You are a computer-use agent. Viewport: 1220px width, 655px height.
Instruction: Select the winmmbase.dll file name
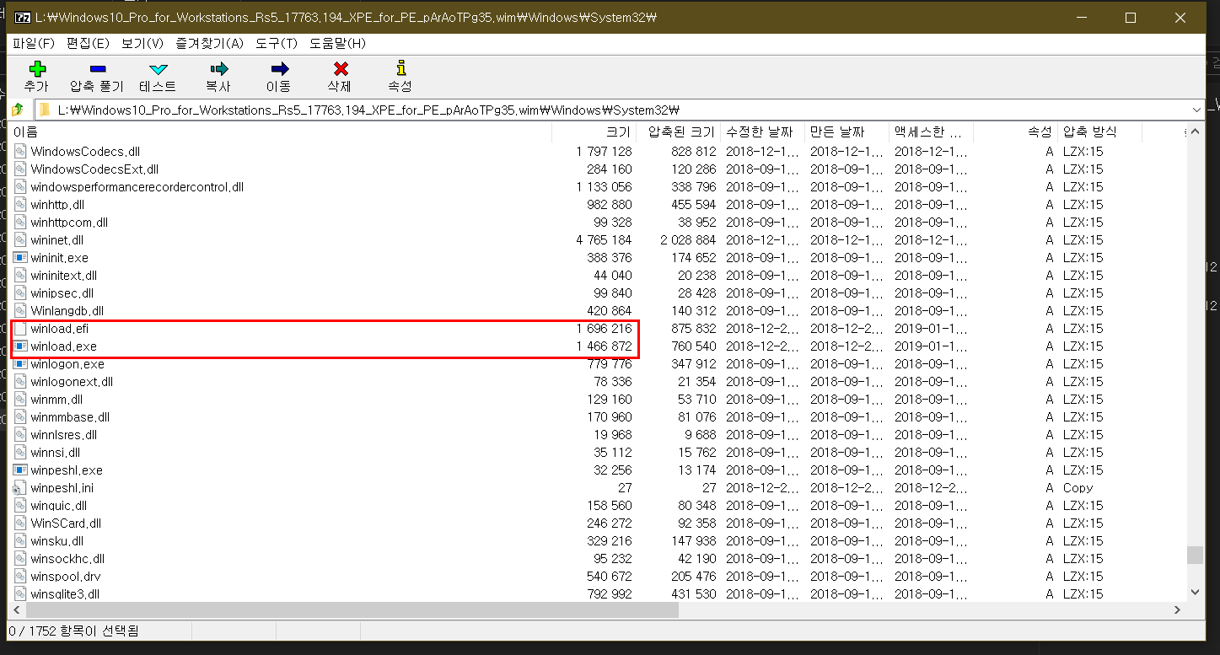70,417
